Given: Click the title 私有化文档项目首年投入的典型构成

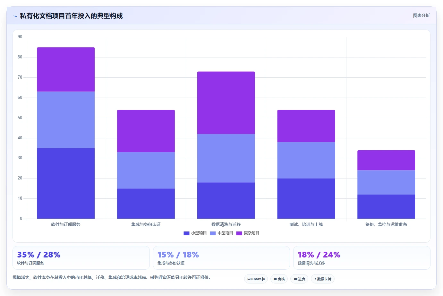Looking at the screenshot, I should pos(71,16).
